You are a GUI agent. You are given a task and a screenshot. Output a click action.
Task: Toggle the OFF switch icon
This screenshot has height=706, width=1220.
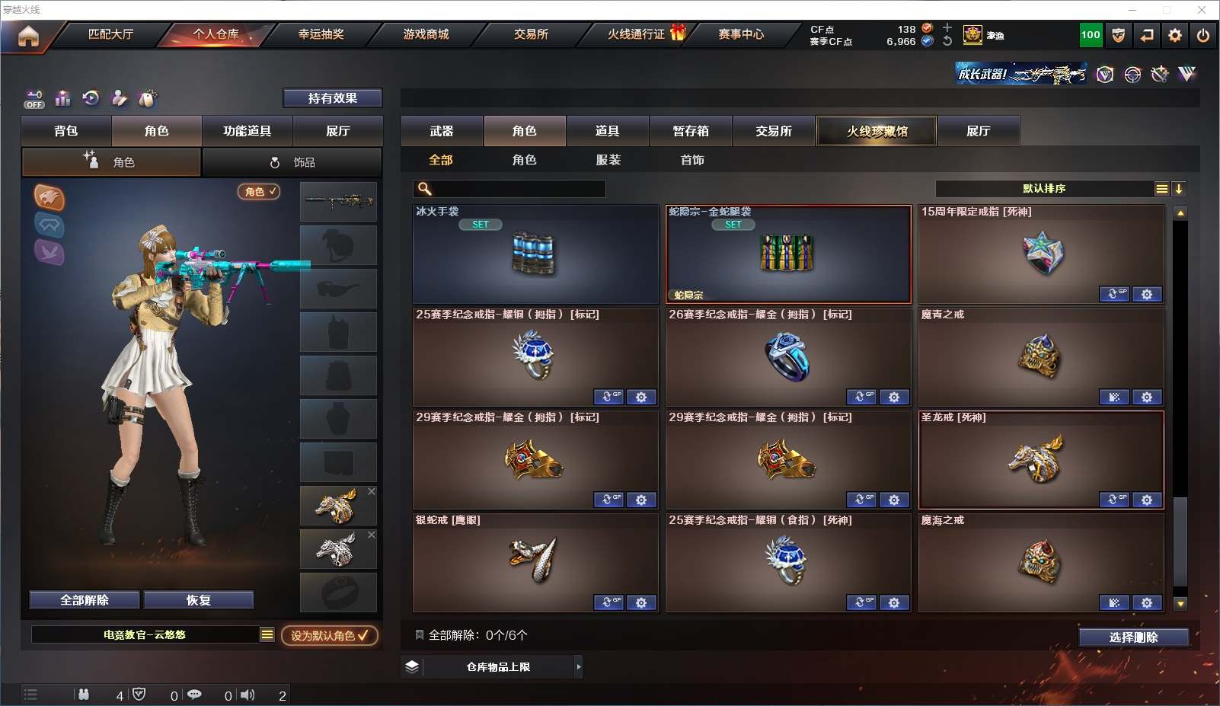[x=34, y=99]
